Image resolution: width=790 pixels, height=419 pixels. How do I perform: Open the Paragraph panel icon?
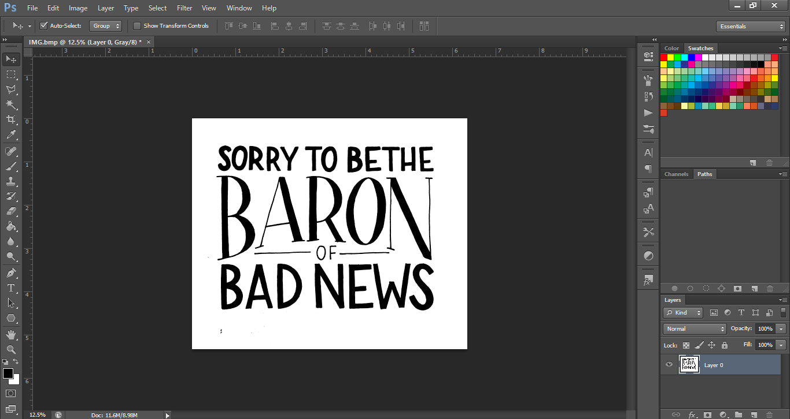pos(648,169)
